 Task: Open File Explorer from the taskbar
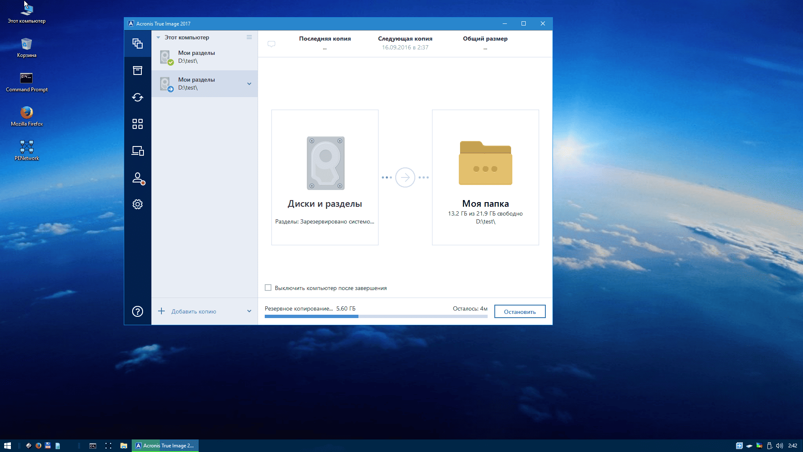[x=124, y=446]
